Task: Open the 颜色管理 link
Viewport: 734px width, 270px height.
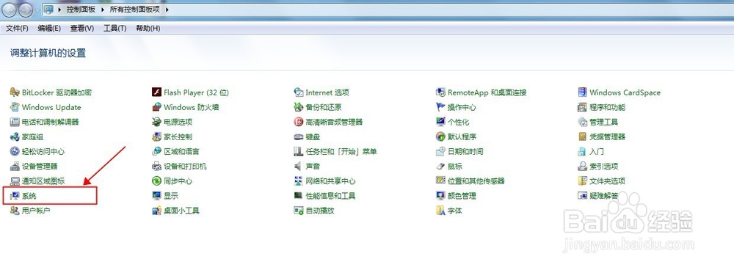Action: click(462, 196)
